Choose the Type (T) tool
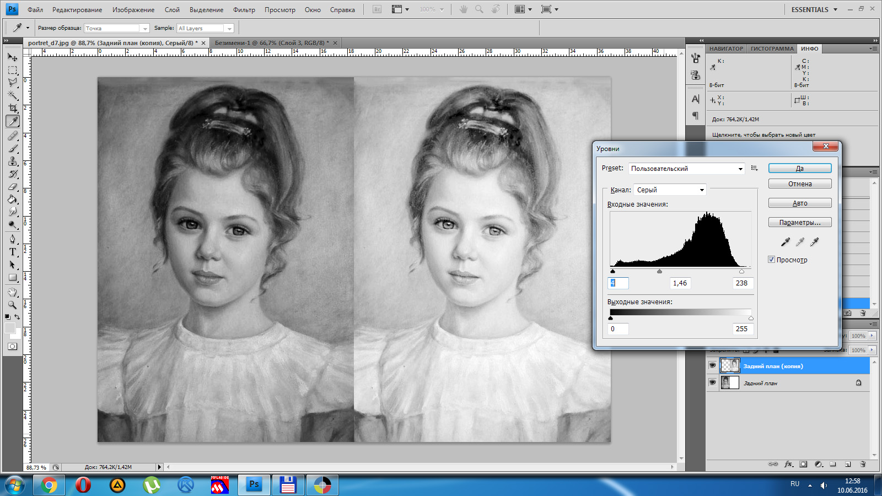Screen dimensions: 882x496 point(13,252)
